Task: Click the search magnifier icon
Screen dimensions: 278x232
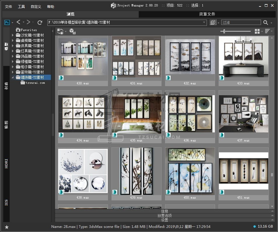Action: (265, 22)
